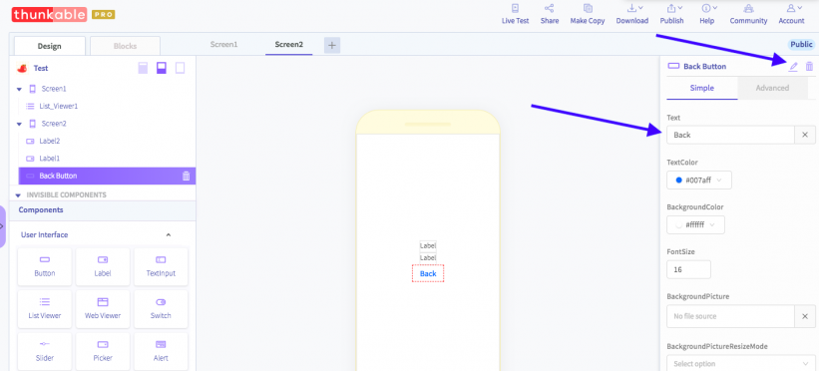Viewport: 819px width, 371px height.
Task: Pick the TextInput component
Action: click(161, 266)
